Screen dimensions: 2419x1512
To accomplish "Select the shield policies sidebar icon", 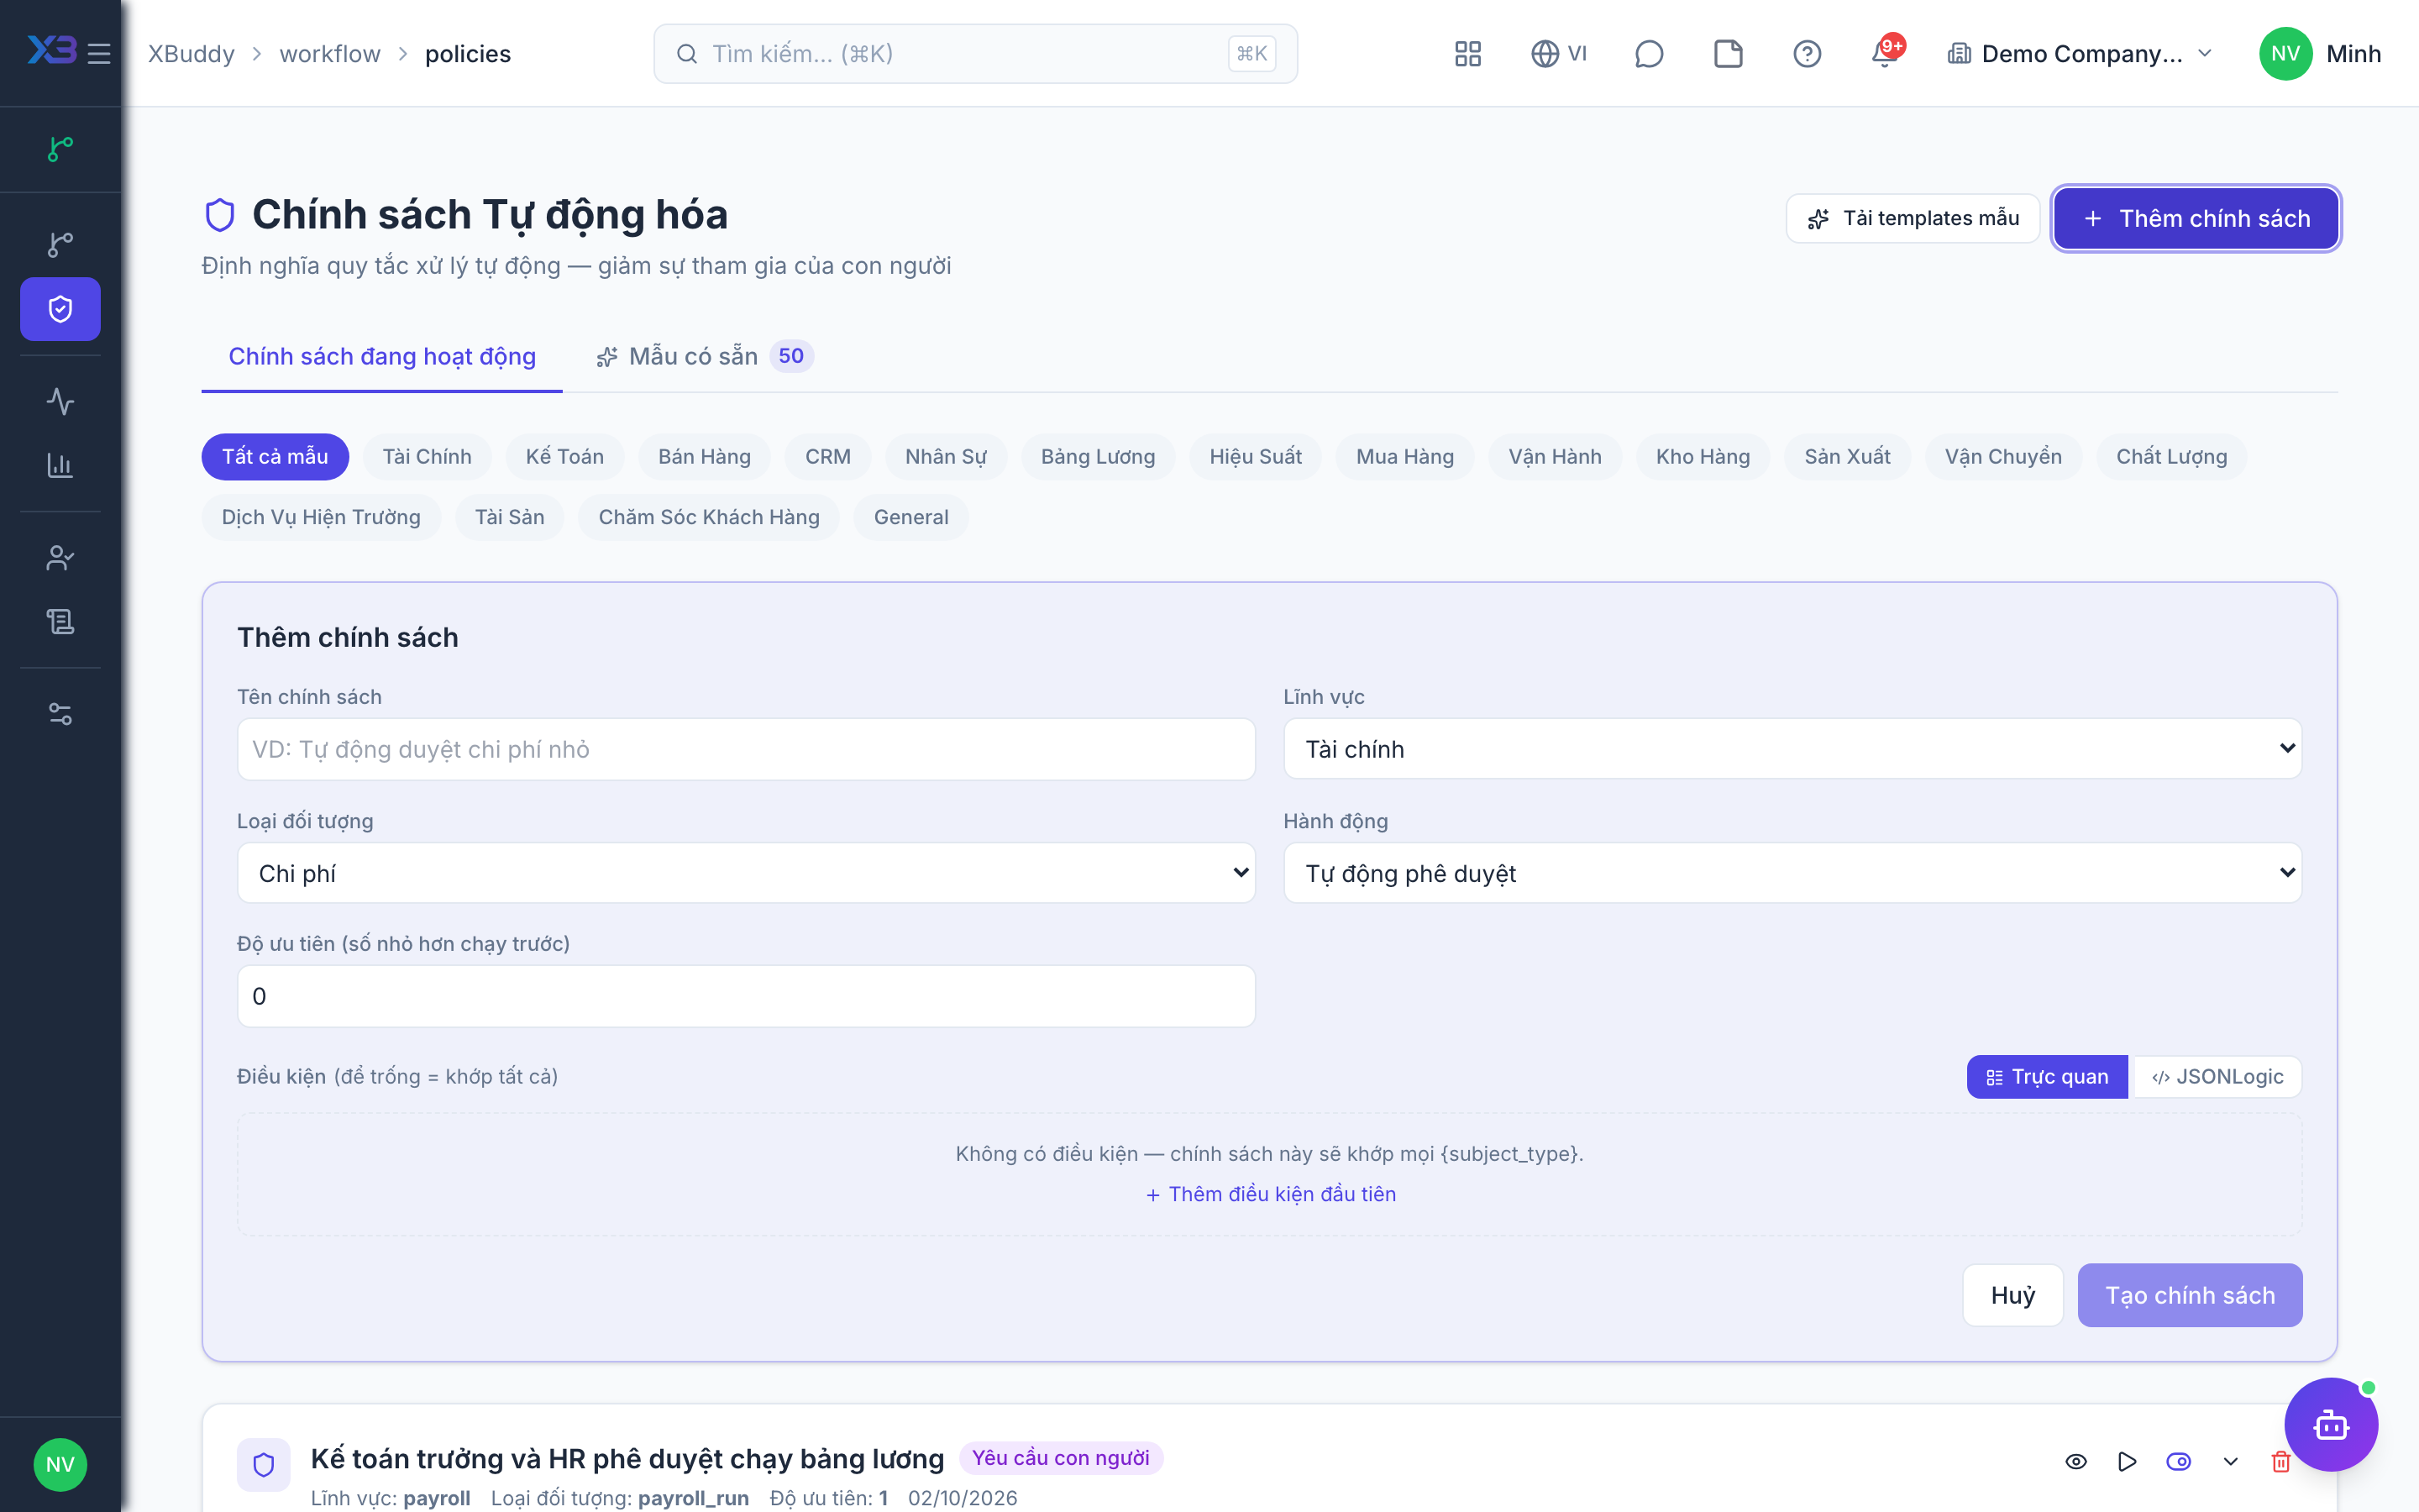I will pyautogui.click(x=60, y=309).
